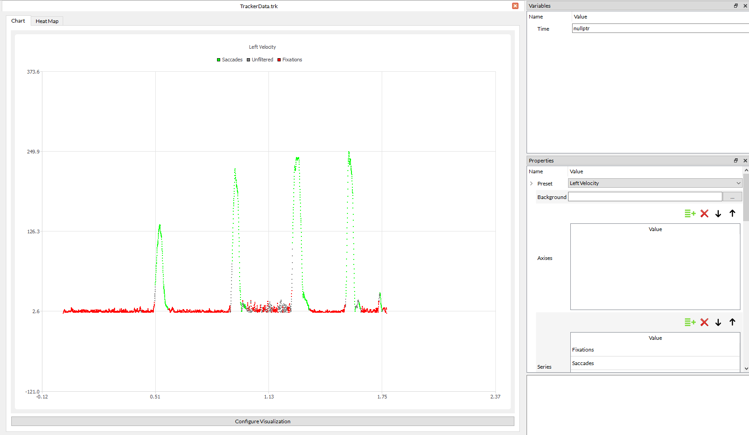Select the Chart tab
Image resolution: width=749 pixels, height=435 pixels.
pos(18,21)
